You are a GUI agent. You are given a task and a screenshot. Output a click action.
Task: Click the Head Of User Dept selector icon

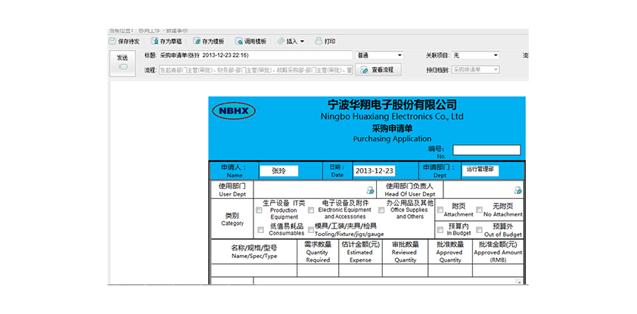pyautogui.click(x=517, y=190)
